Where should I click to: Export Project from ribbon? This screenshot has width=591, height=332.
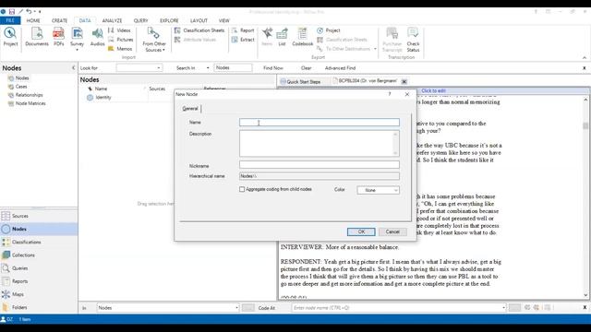tap(329, 30)
